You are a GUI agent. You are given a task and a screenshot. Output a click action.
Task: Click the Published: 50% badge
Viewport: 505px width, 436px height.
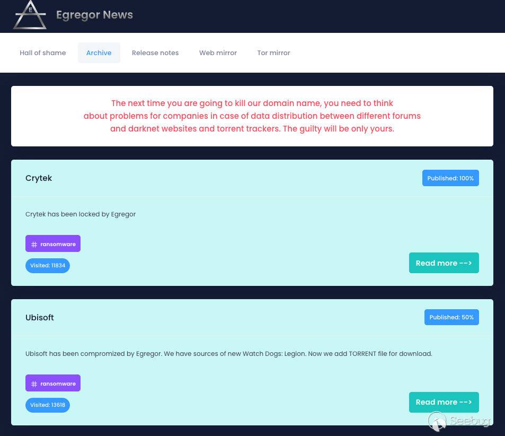click(451, 317)
